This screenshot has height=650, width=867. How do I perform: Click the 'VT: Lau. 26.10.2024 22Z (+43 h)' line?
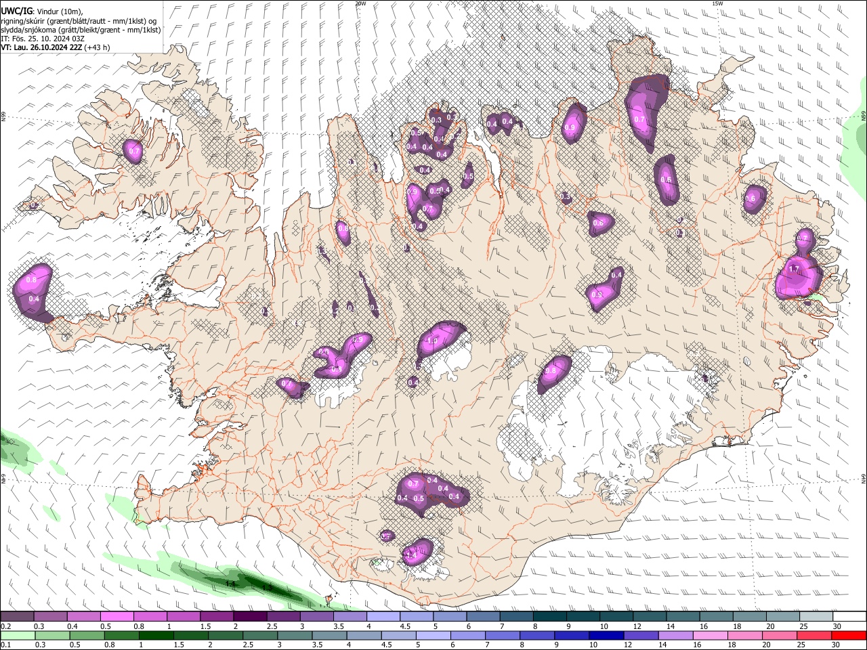[x=56, y=47]
